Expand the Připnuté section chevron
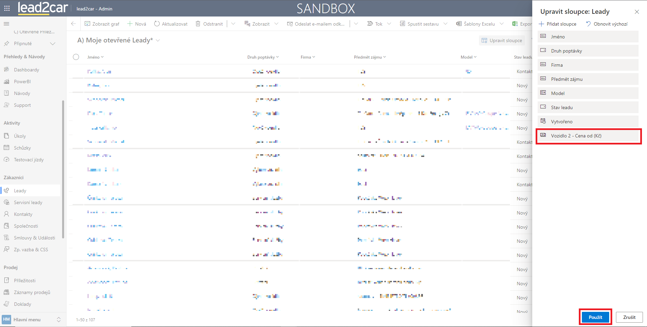 [x=53, y=44]
